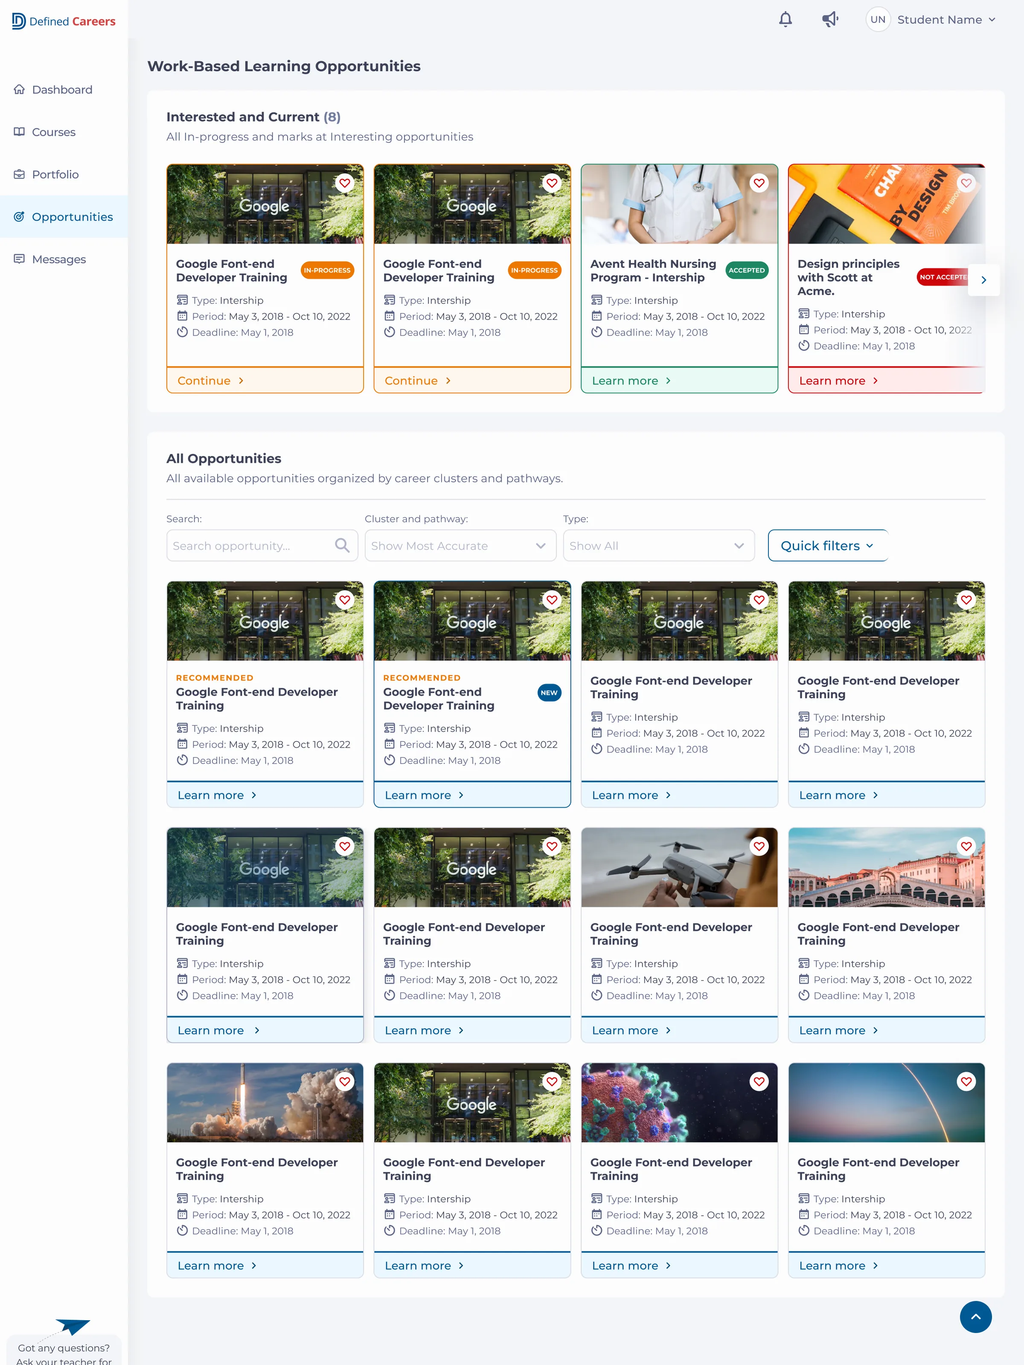Open the Cluster and pathway dropdown
This screenshot has width=1024, height=1365.
coord(460,545)
